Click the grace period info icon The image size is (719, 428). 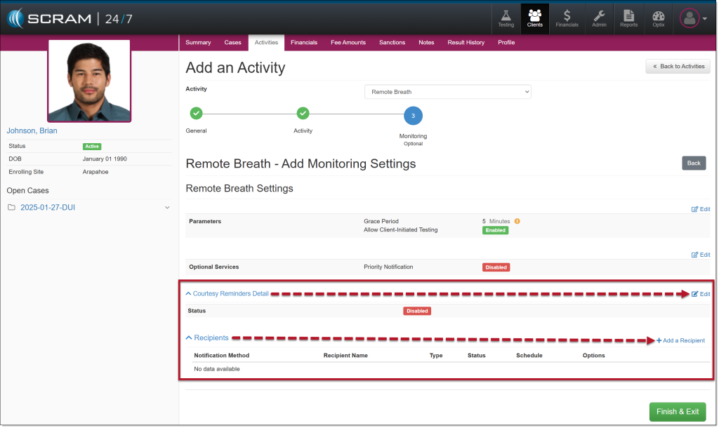(517, 221)
